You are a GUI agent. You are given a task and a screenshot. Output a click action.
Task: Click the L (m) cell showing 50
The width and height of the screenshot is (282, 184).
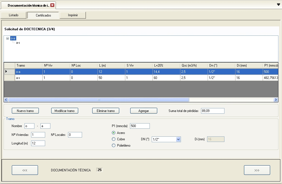[x=111, y=78]
